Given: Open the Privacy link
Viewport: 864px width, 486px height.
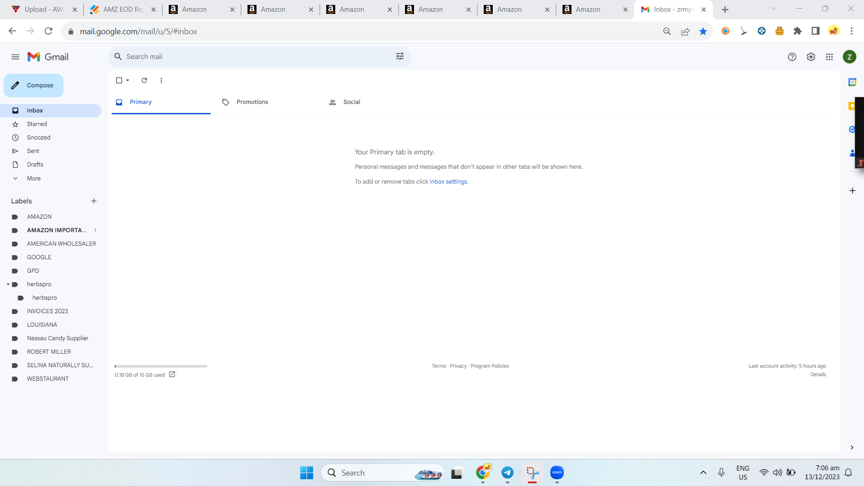Looking at the screenshot, I should point(458,366).
